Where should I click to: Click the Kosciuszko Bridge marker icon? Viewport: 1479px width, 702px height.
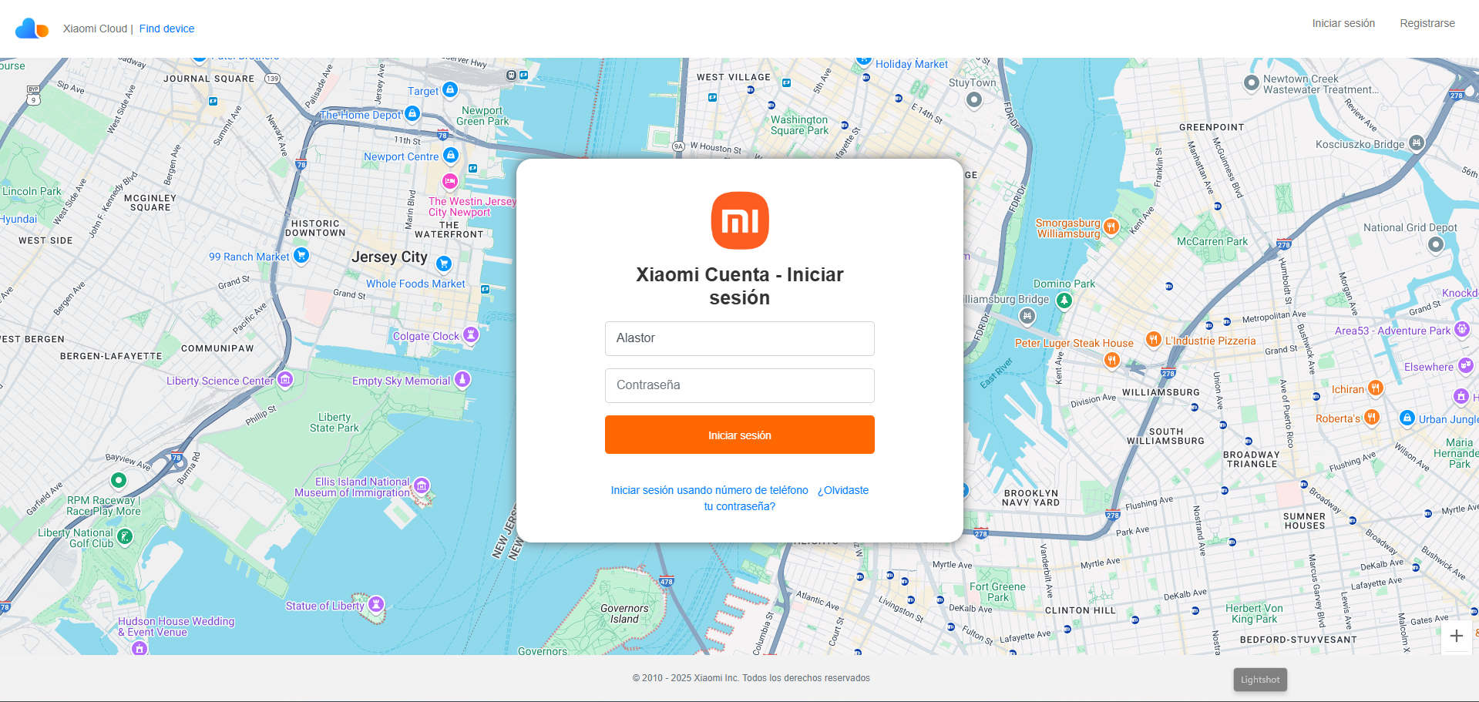[1417, 143]
